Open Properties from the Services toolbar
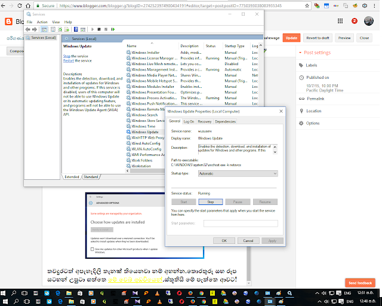The height and width of the screenshot is (306, 382). click(x=53, y=29)
